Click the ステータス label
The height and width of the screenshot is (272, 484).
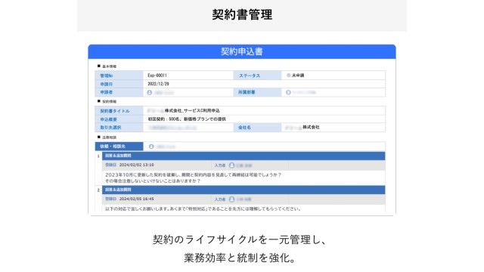(x=250, y=76)
